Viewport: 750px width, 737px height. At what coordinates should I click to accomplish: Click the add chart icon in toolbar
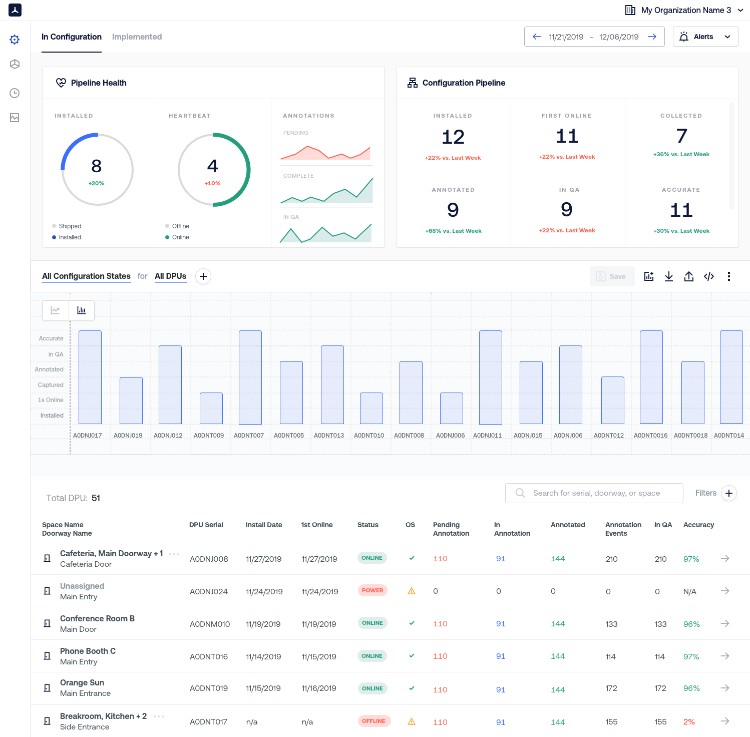point(648,276)
